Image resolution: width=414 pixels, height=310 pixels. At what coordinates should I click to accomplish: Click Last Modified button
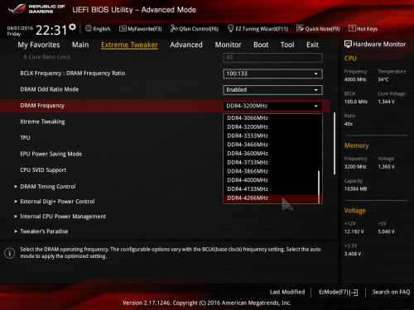coord(287,292)
